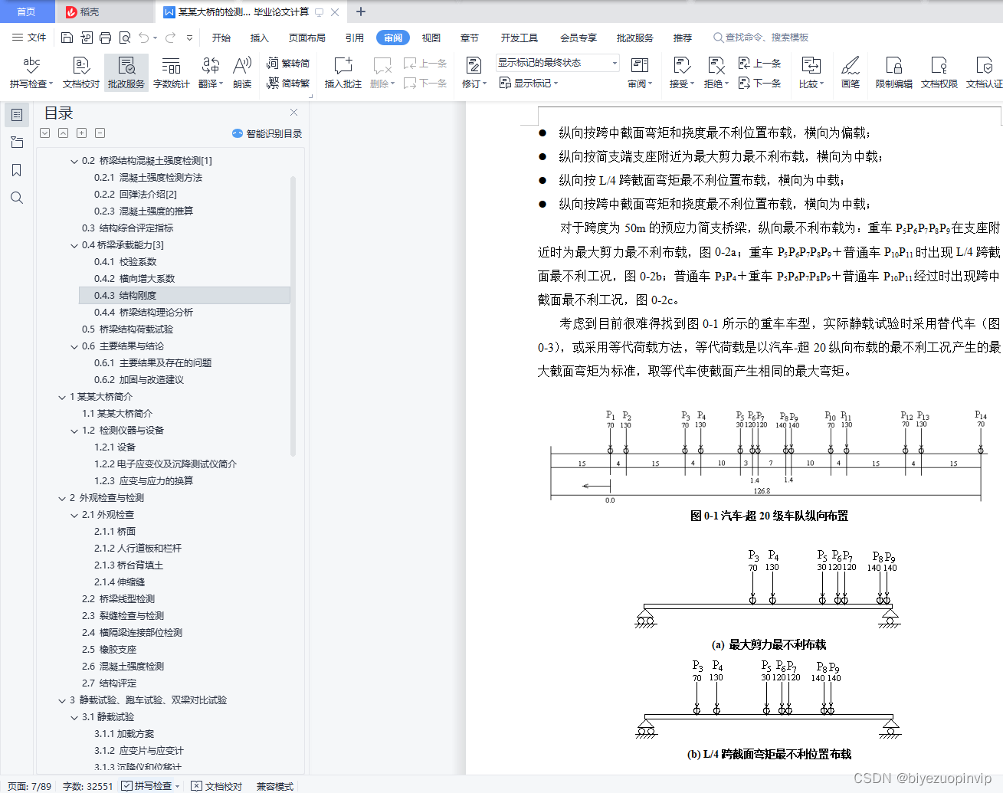Open the annotation service (批改服务) tool
1003x793 pixels.
tap(126, 73)
